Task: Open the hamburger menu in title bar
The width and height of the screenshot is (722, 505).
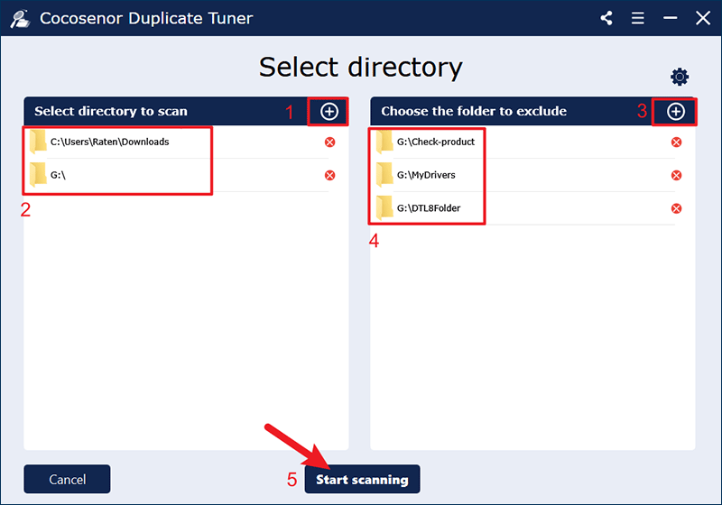Action: [638, 18]
